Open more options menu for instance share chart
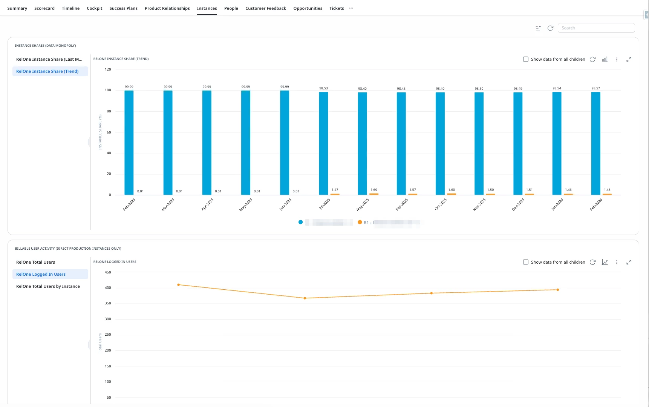 pyautogui.click(x=617, y=59)
